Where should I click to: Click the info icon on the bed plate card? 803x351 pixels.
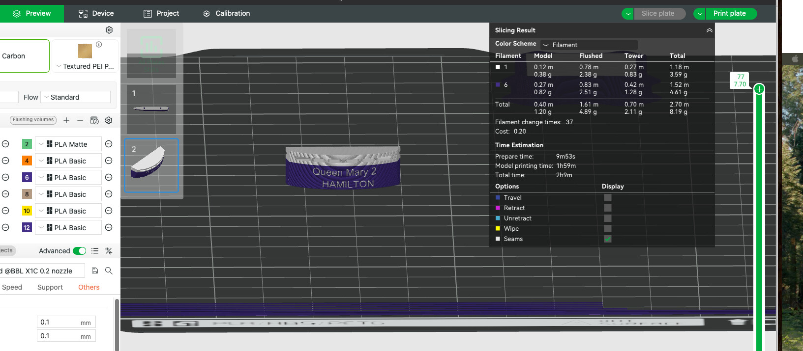tap(99, 45)
